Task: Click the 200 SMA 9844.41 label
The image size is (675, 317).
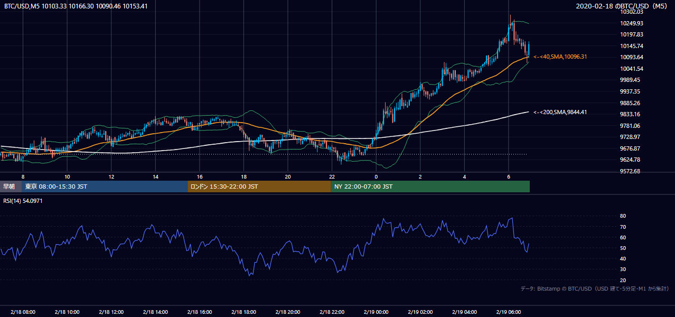Action: tap(560, 112)
